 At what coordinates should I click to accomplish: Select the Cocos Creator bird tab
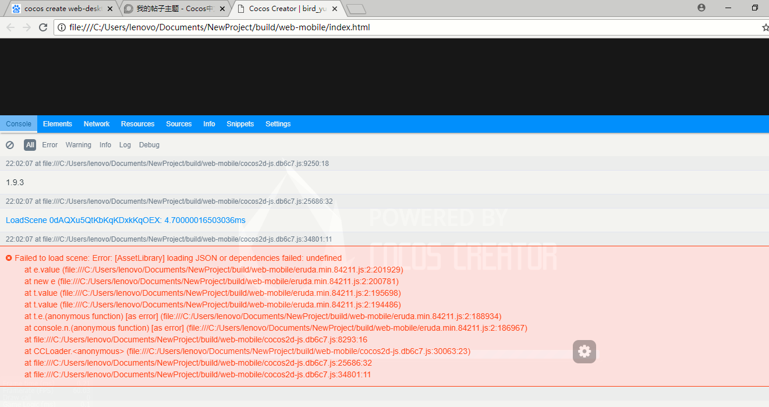click(287, 9)
